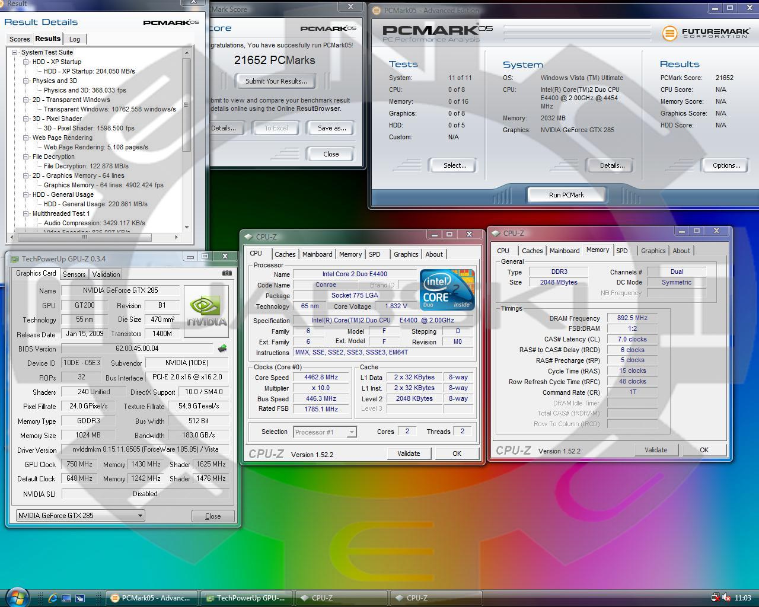Click the NVIDIA logo in GPU-Z
Viewport: 759px width, 607px height.
coord(206,312)
